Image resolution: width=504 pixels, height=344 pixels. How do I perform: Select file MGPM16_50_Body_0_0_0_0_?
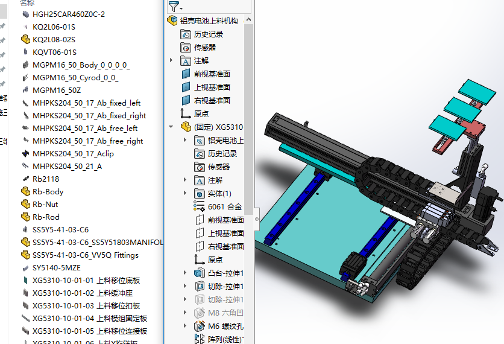(x=81, y=65)
